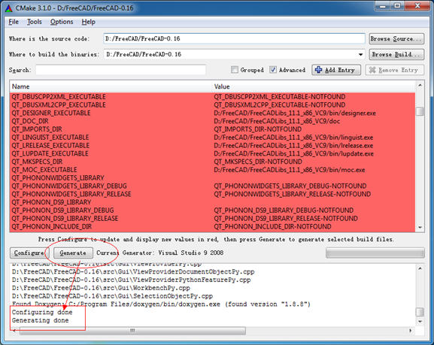
Task: Open the Options menu
Action: coord(62,22)
